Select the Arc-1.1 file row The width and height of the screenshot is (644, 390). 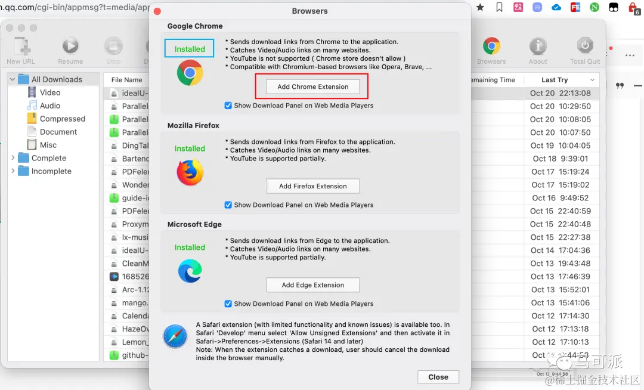click(x=127, y=290)
